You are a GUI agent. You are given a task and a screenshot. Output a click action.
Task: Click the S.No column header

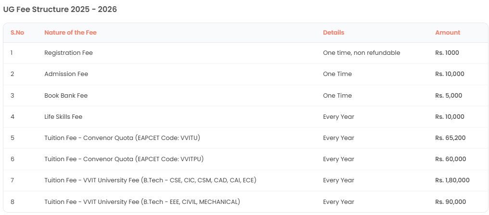point(17,33)
